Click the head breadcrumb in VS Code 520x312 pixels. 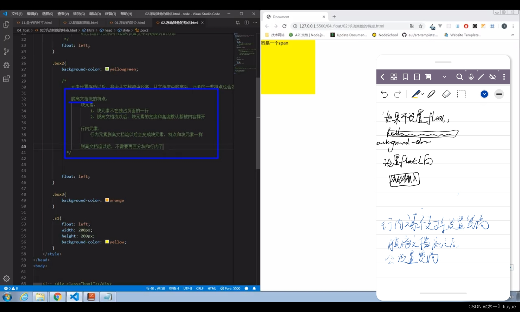tap(106, 30)
